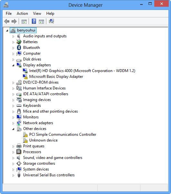This screenshot has width=171, height=194.
Task: Select the Bluetooth category icon
Action: [19, 48]
